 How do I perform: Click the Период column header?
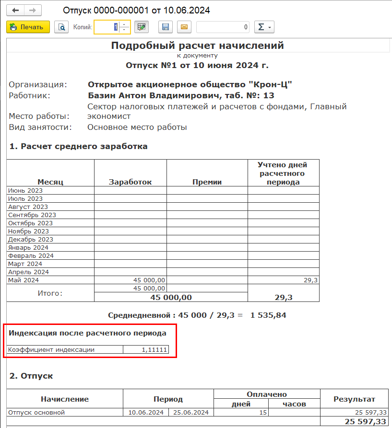coord(168,399)
